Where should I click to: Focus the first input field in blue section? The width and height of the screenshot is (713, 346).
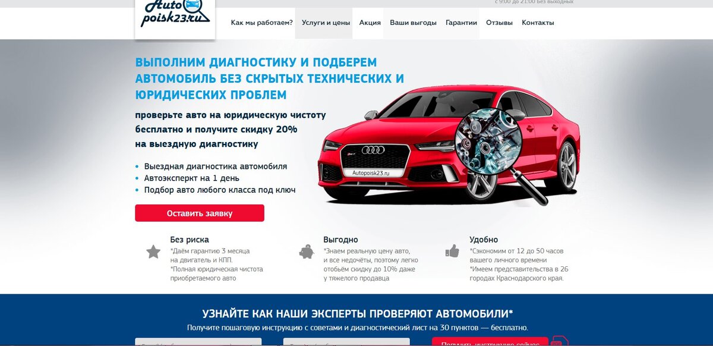[x=198, y=342]
